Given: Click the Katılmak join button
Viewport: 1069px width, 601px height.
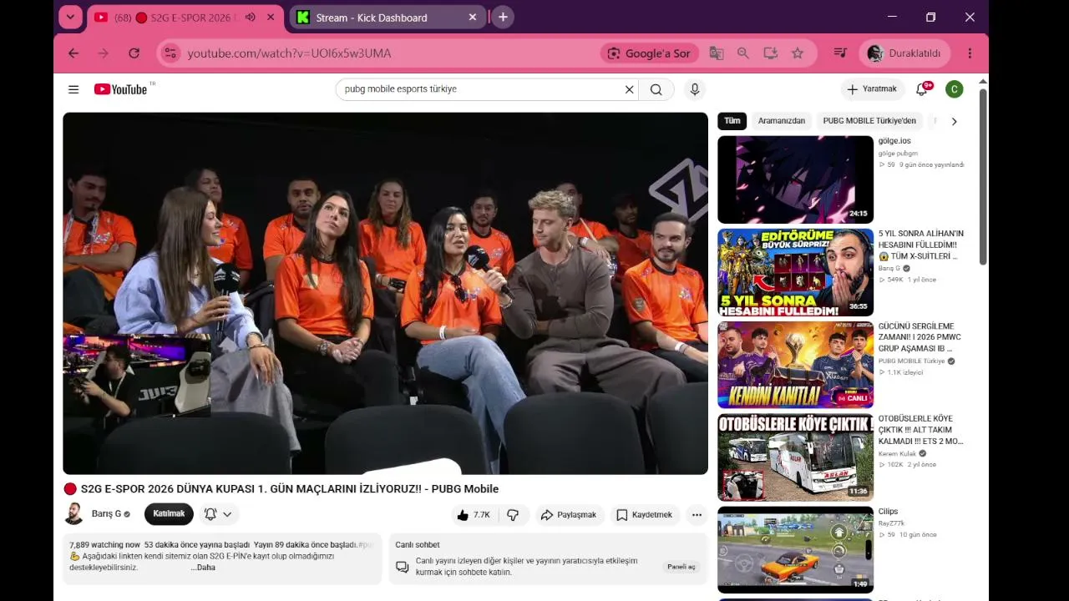Looking at the screenshot, I should point(169,514).
